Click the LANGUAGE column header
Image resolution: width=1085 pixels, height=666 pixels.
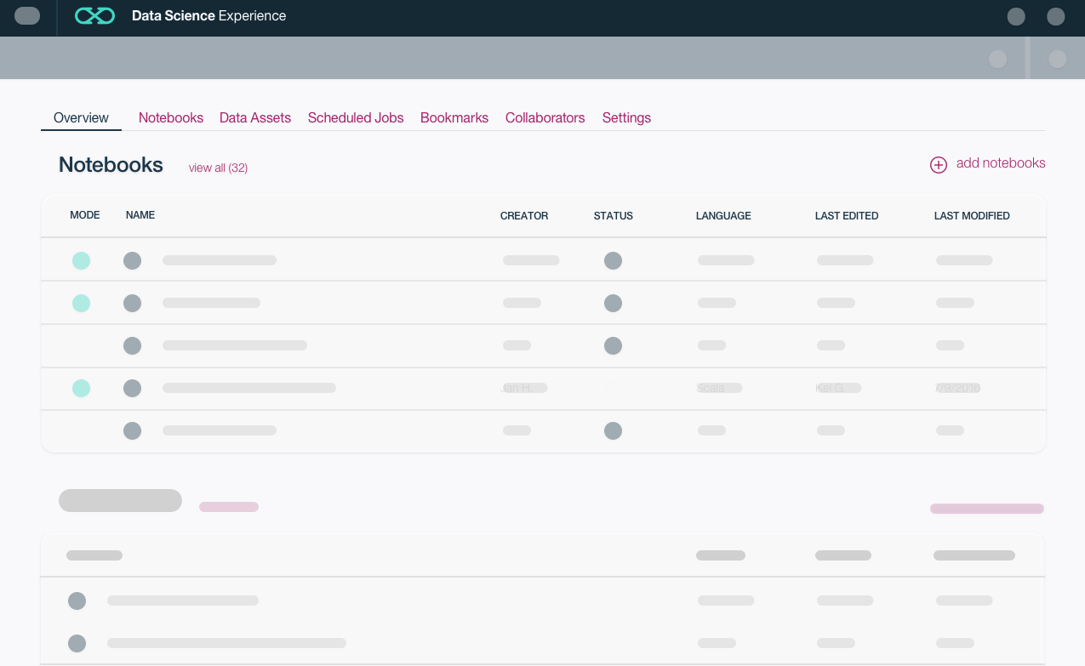click(x=723, y=216)
